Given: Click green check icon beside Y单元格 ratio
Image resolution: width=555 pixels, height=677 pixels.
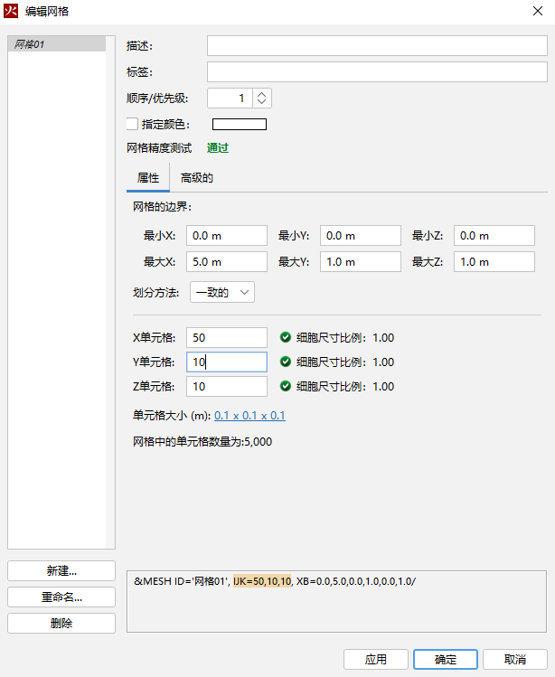Looking at the screenshot, I should pyautogui.click(x=286, y=362).
